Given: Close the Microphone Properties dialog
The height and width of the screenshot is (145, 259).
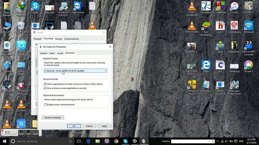Looking at the screenshot, I should point(110,47).
